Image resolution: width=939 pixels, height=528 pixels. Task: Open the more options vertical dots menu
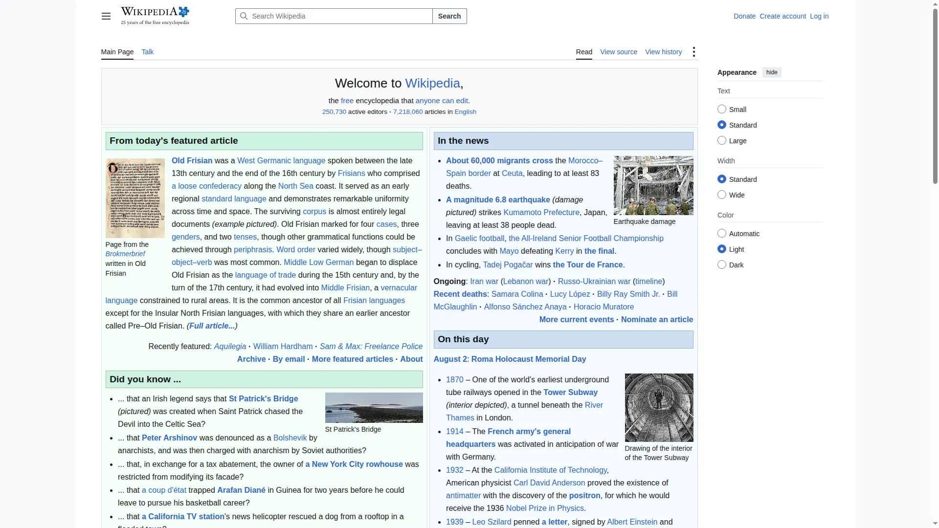coord(693,52)
